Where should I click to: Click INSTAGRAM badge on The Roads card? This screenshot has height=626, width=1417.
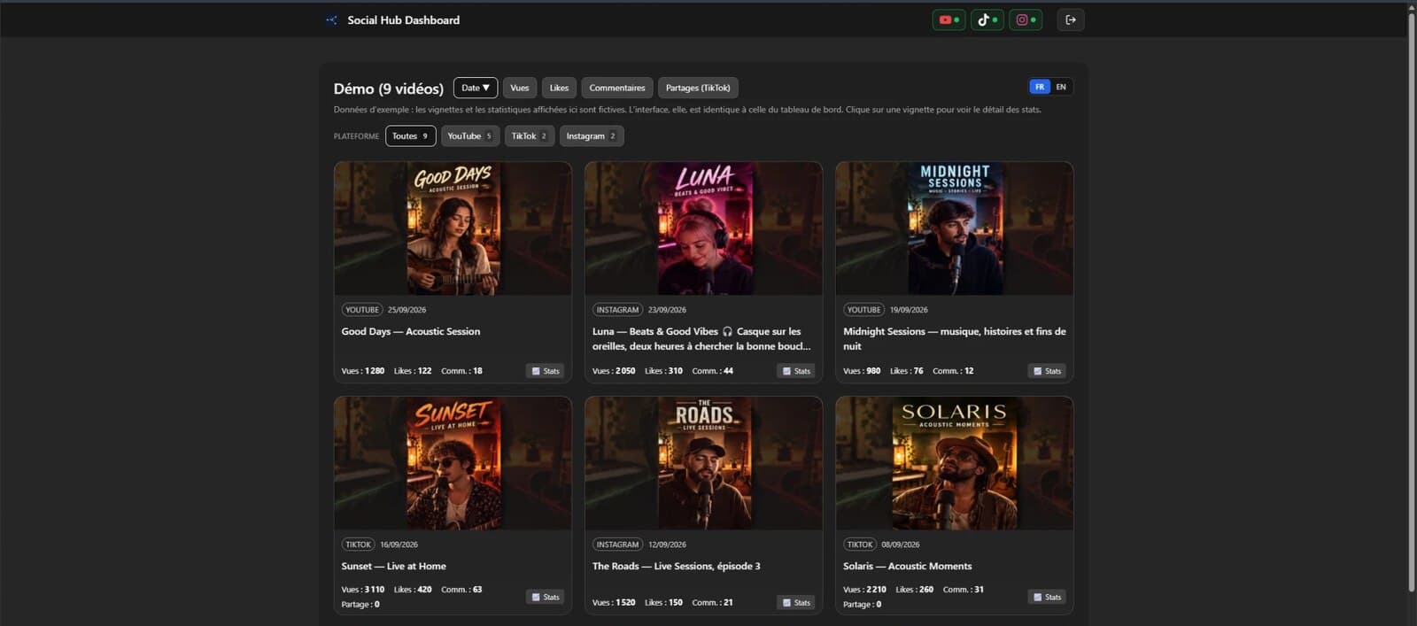[x=617, y=545]
